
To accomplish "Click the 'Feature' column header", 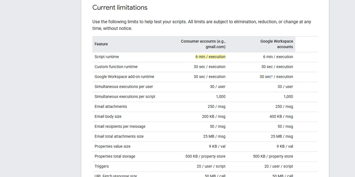I will coord(101,44).
